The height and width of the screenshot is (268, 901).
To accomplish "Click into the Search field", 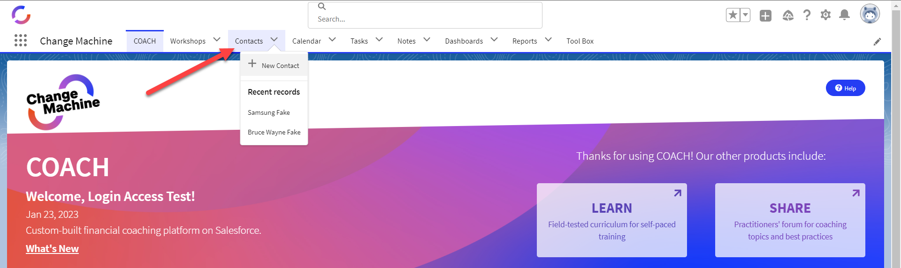I will [425, 15].
